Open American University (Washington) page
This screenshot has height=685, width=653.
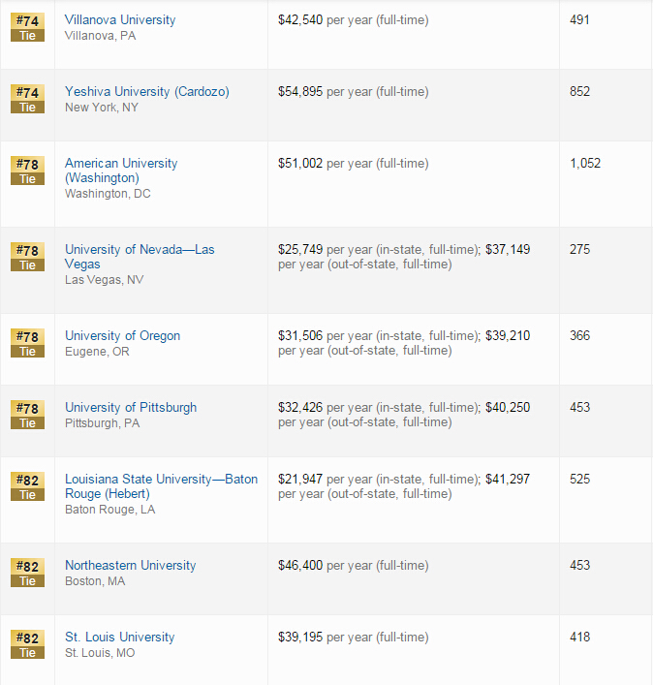[121, 171]
